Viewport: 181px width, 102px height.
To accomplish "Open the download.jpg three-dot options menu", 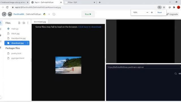I will tap(28, 43).
